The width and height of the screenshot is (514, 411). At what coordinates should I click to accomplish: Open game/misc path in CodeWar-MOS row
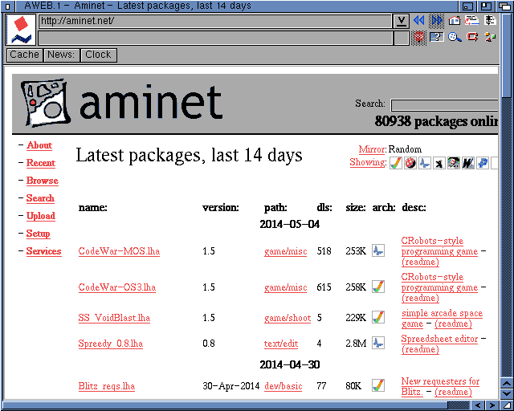point(286,251)
